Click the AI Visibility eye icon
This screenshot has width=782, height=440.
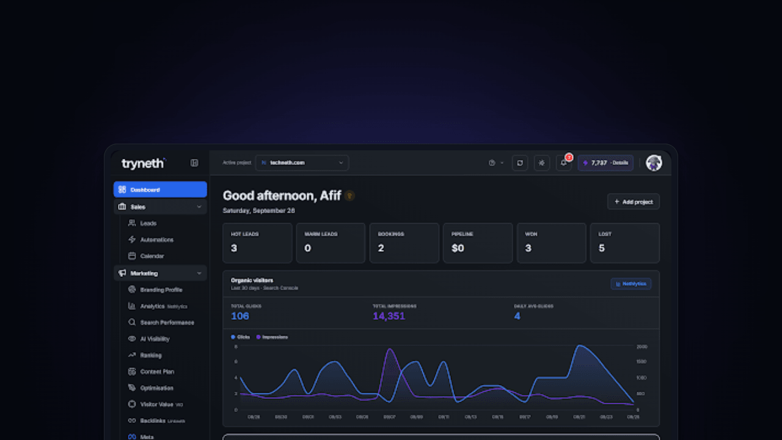pos(132,339)
